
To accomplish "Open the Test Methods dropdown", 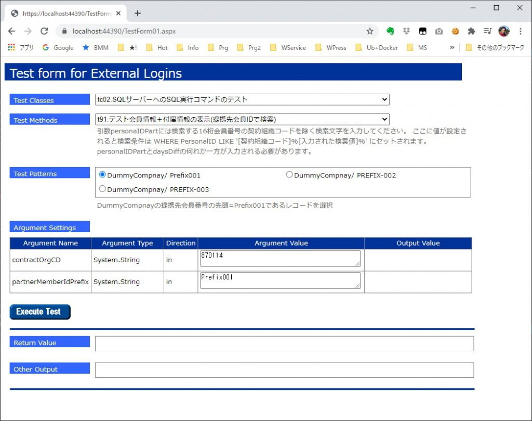I will pyautogui.click(x=242, y=119).
